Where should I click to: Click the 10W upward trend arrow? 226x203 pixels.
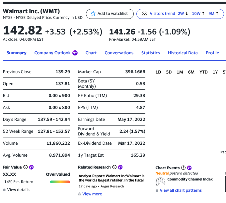(203, 14)
